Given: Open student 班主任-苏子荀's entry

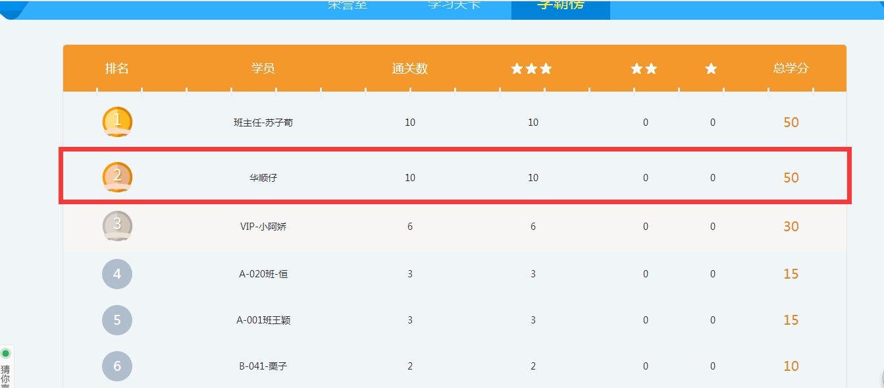Looking at the screenshot, I should coord(263,123).
